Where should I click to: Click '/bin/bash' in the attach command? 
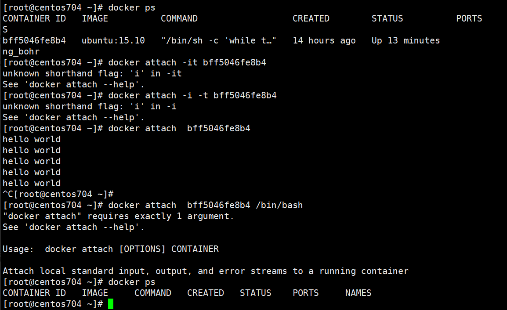[x=279, y=205]
